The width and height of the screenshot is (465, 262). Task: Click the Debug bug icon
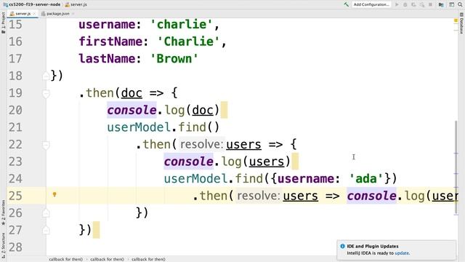[x=405, y=4]
